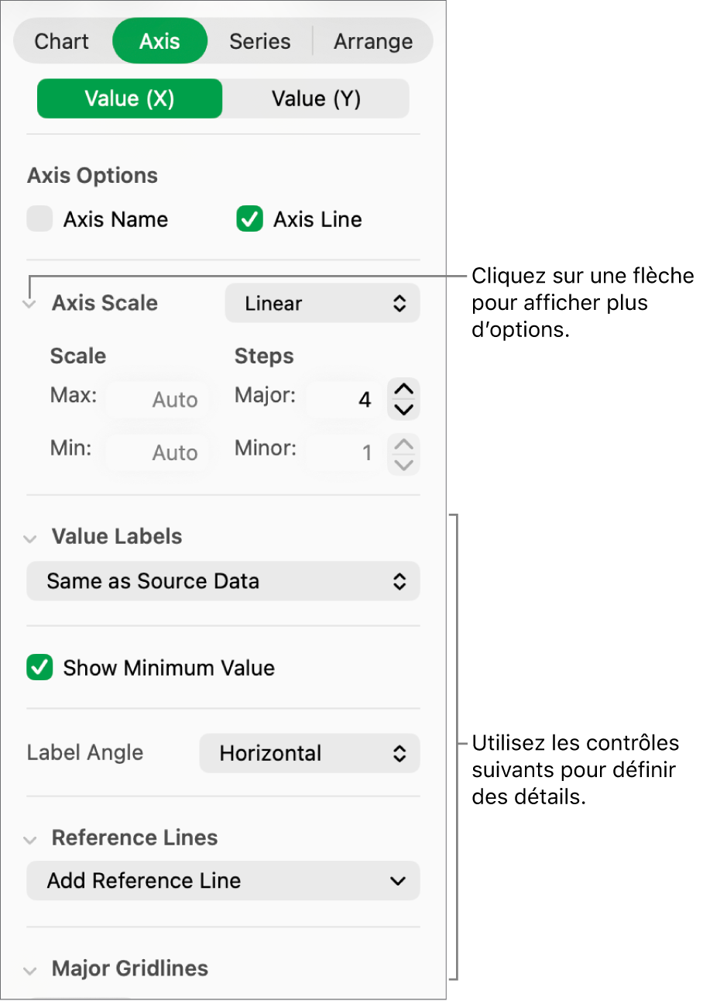Switch to the Chart tab

click(62, 40)
